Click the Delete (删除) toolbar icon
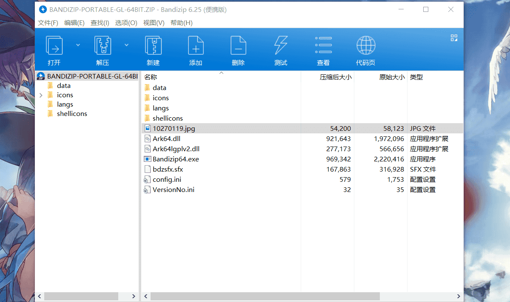The height and width of the screenshot is (302, 510). coord(238,45)
